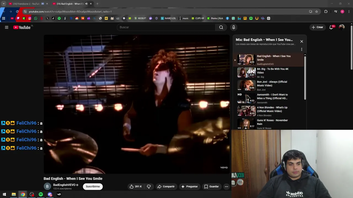Image resolution: width=353 pixels, height=198 pixels.
Task: Click the Guardar button
Action: 212,186
